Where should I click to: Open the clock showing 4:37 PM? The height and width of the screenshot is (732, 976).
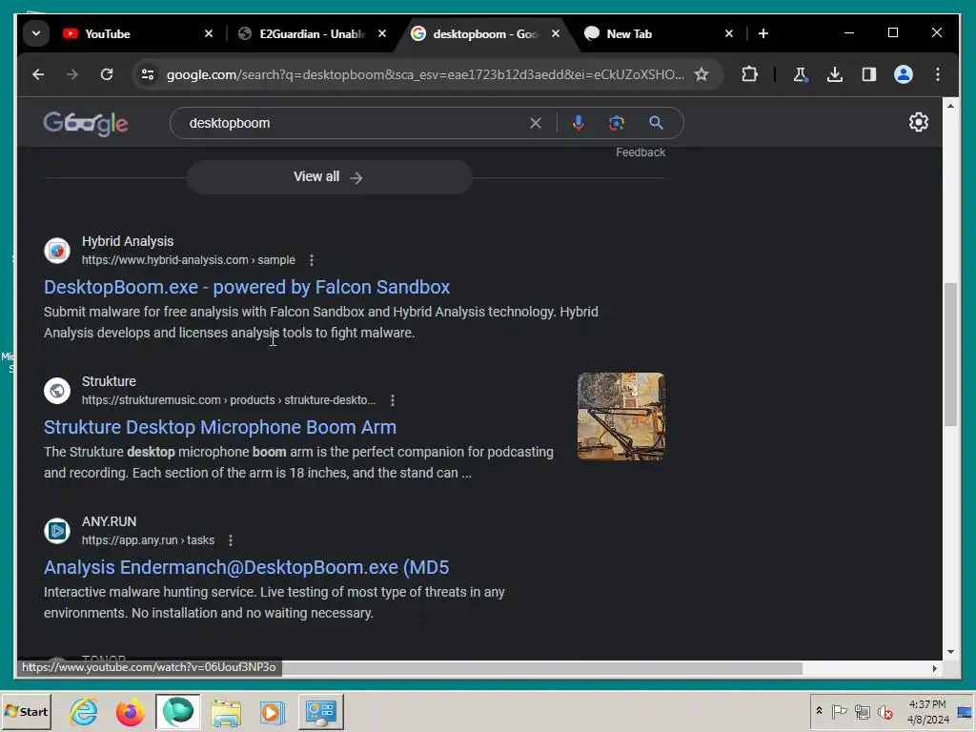tap(927, 711)
